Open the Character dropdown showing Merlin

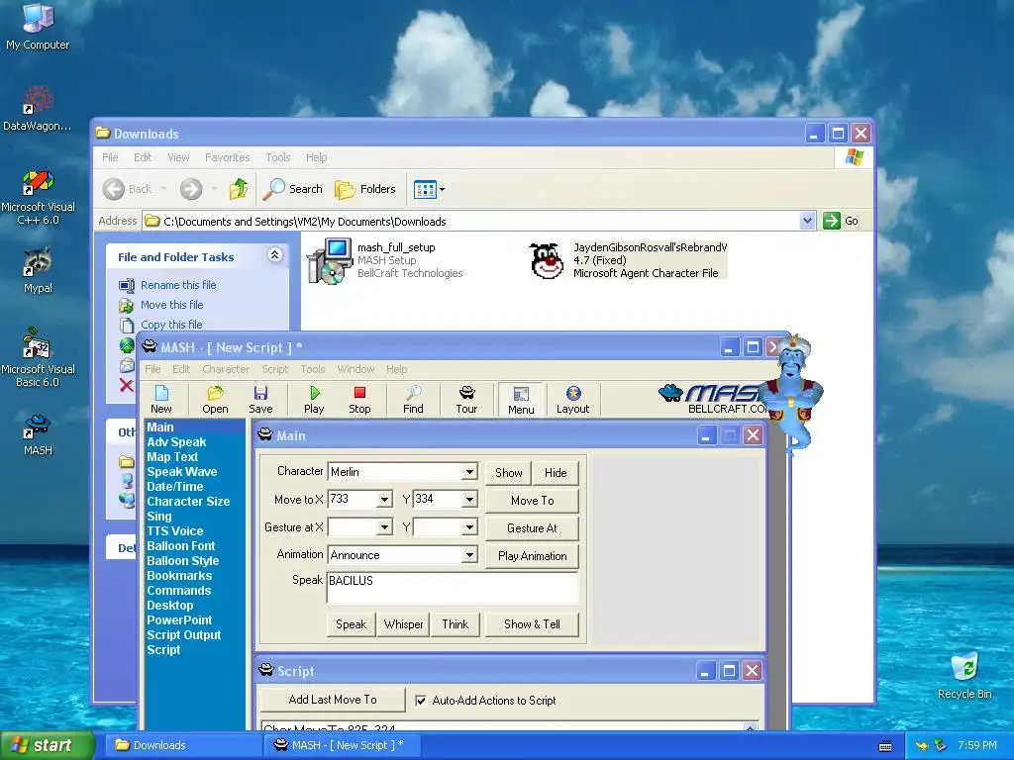(469, 472)
